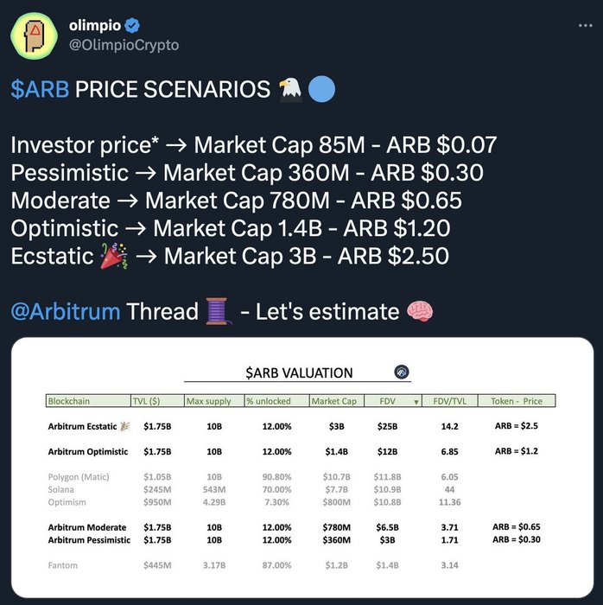603x605 pixels.
Task: Click the eagle emoji after PRICE SCENARIOS
Action: pos(291,89)
